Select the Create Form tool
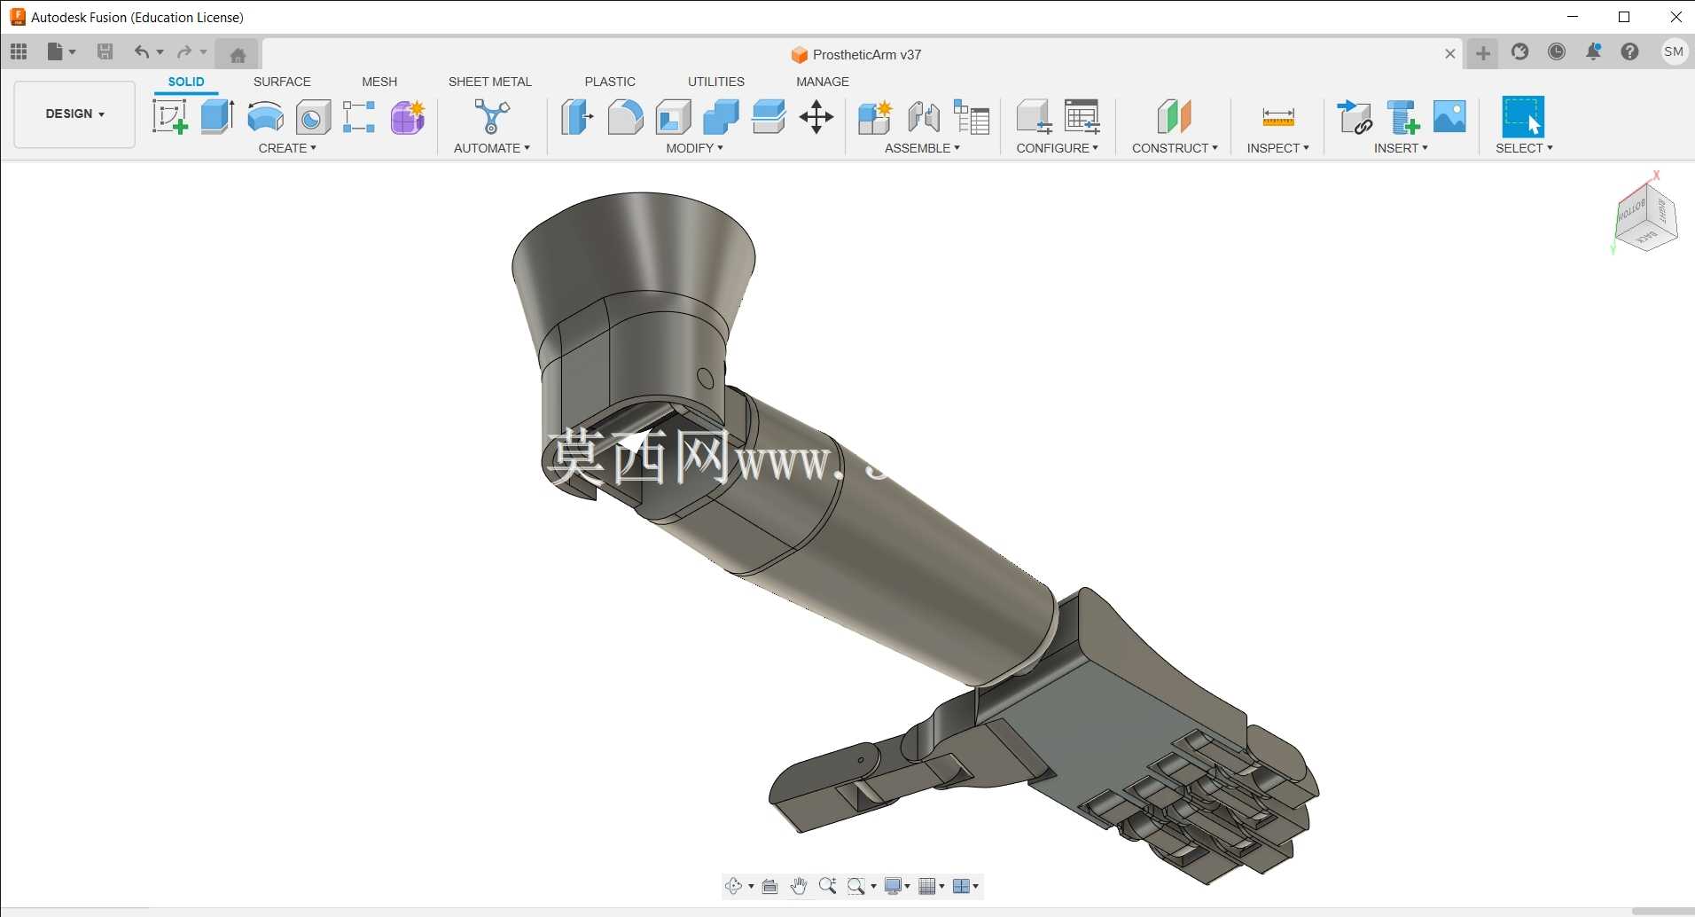The height and width of the screenshot is (917, 1695). (408, 116)
